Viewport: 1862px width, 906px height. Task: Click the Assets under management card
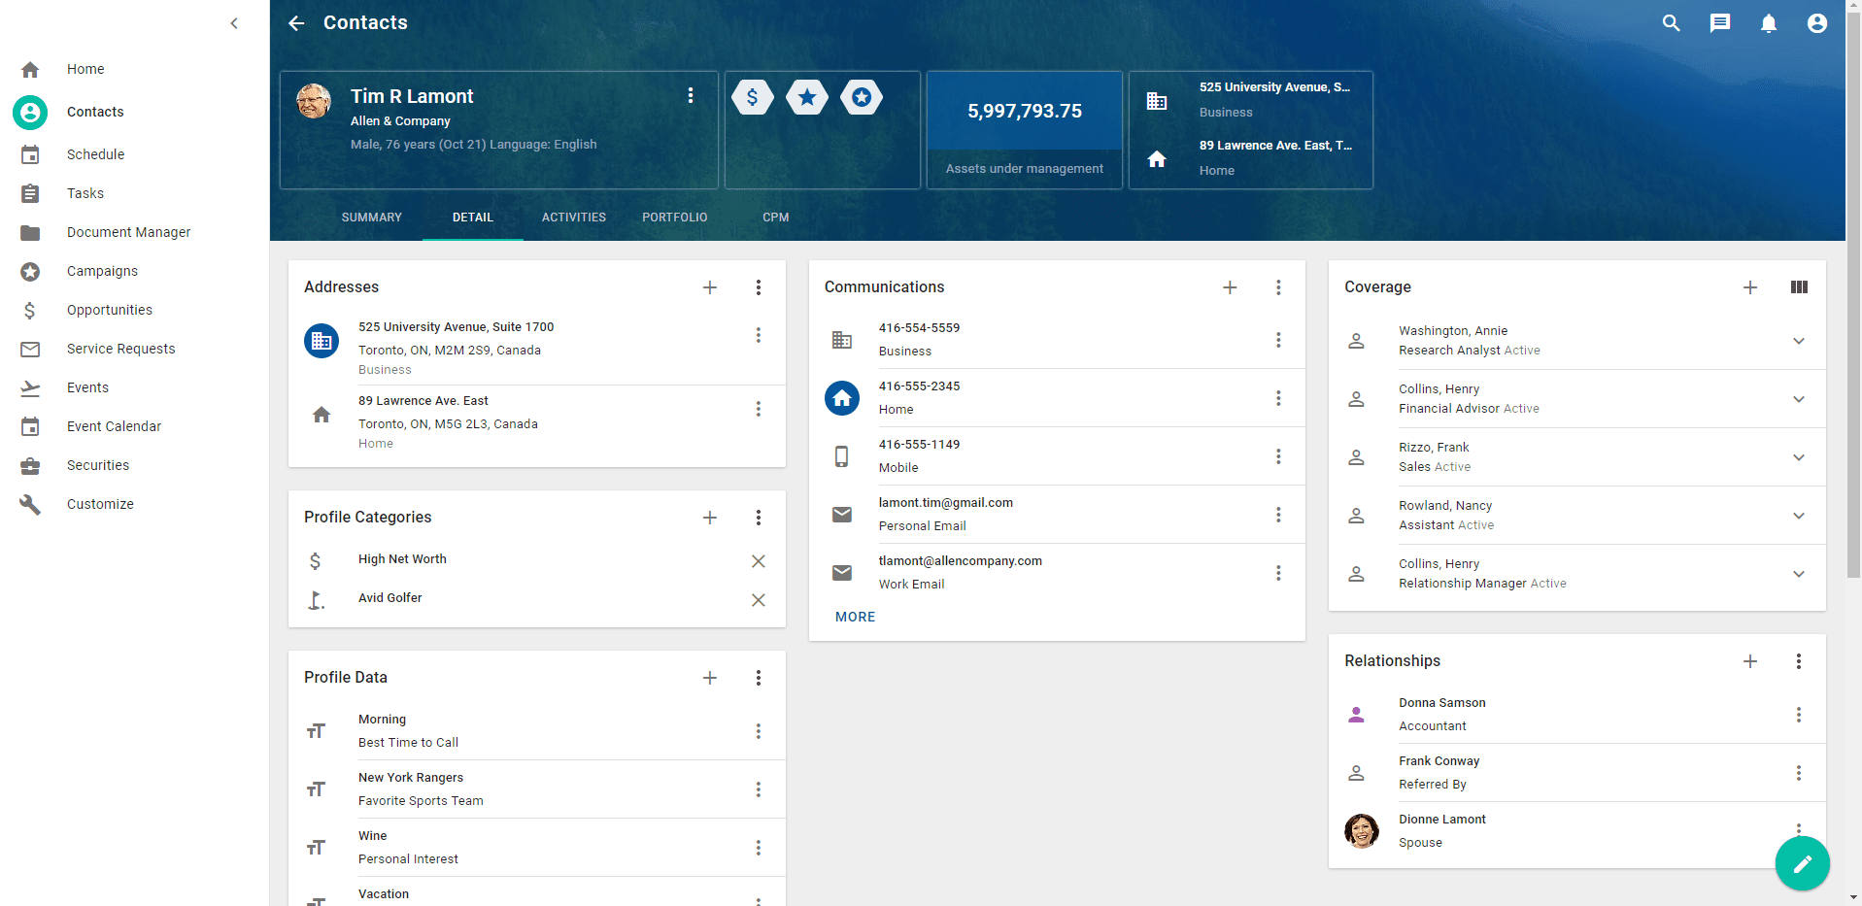(1025, 130)
